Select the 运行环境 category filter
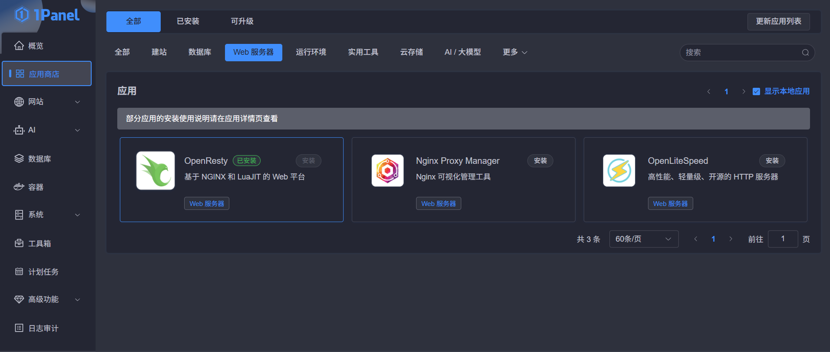This screenshot has width=830, height=352. point(311,52)
